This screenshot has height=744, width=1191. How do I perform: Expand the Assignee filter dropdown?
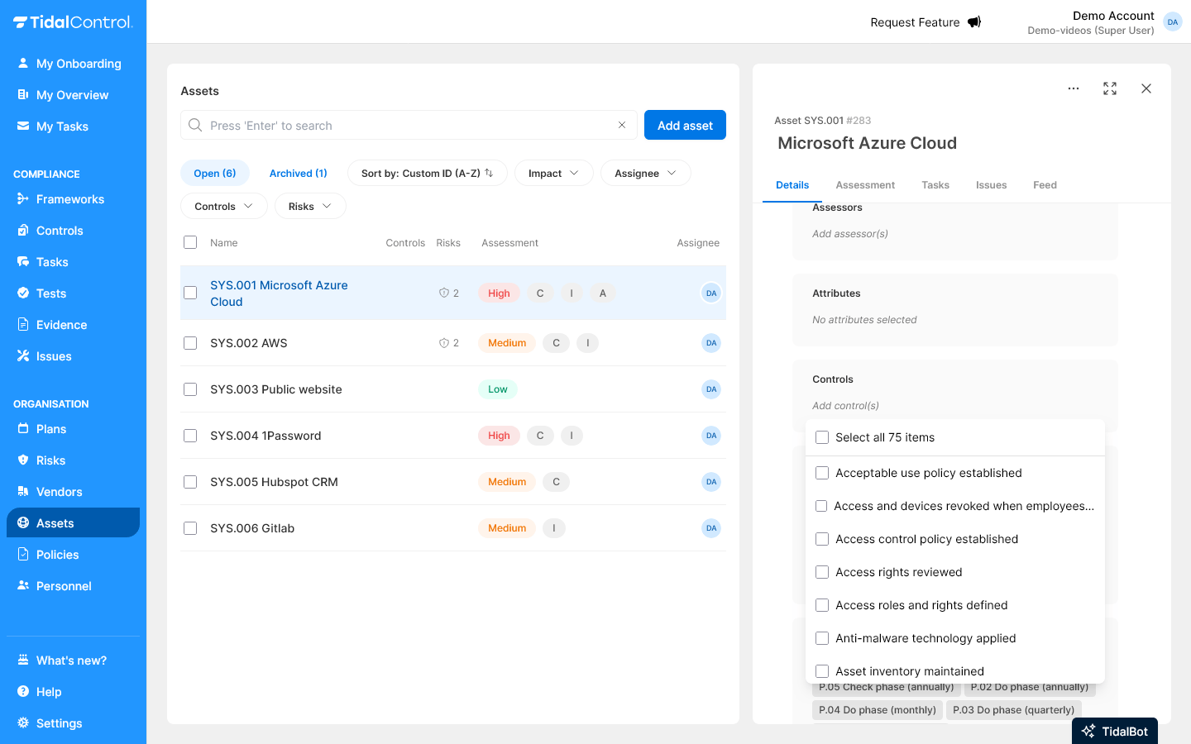[x=645, y=173]
